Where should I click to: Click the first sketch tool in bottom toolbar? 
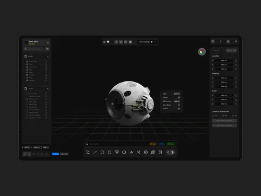click(x=88, y=152)
